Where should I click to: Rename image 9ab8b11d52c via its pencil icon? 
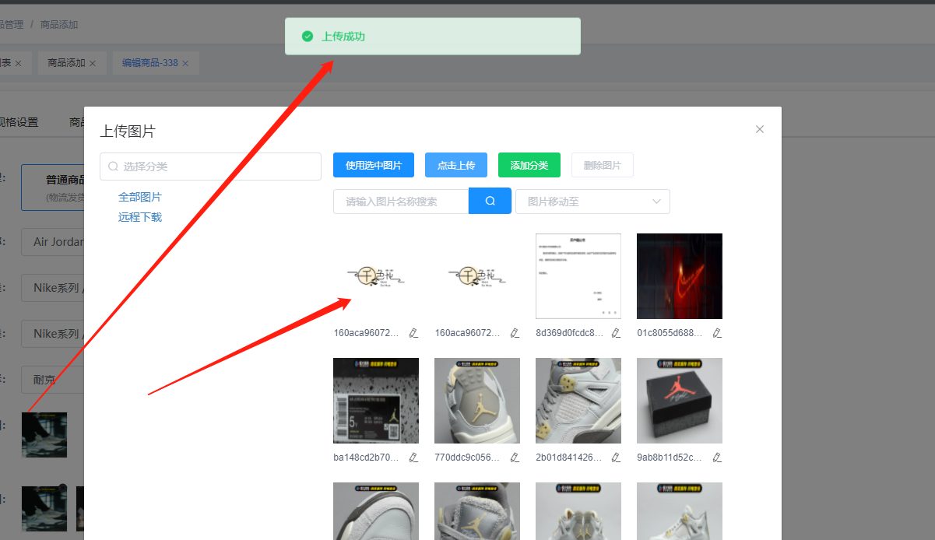click(x=717, y=458)
